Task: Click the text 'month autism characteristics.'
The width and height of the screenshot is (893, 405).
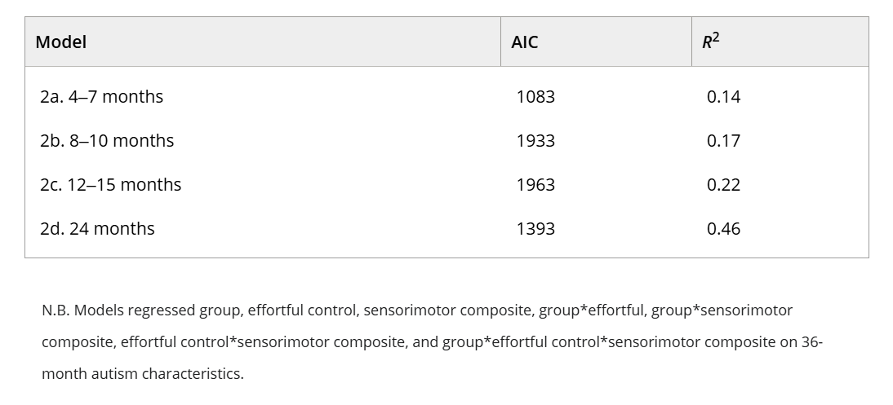Action: click(x=142, y=374)
